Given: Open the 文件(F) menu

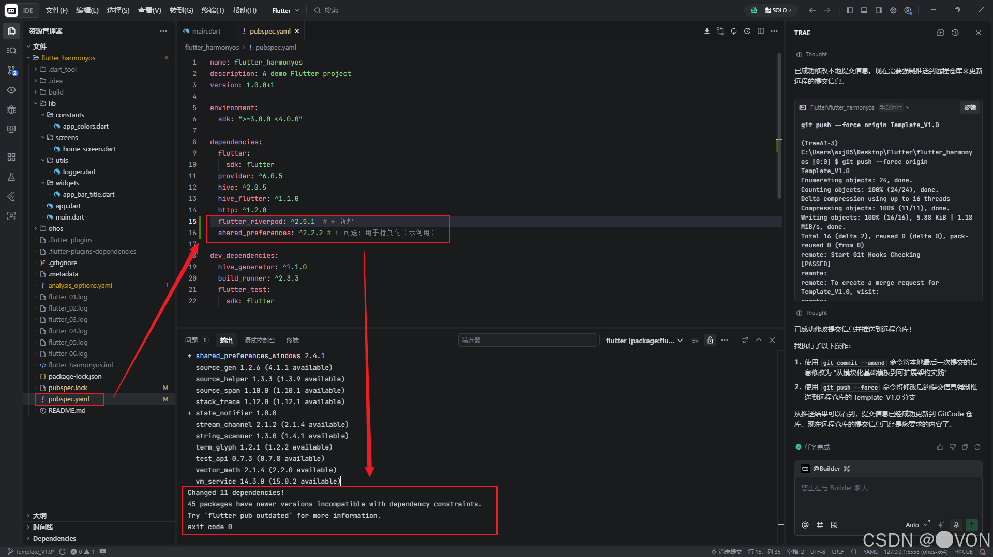Looking at the screenshot, I should (56, 10).
